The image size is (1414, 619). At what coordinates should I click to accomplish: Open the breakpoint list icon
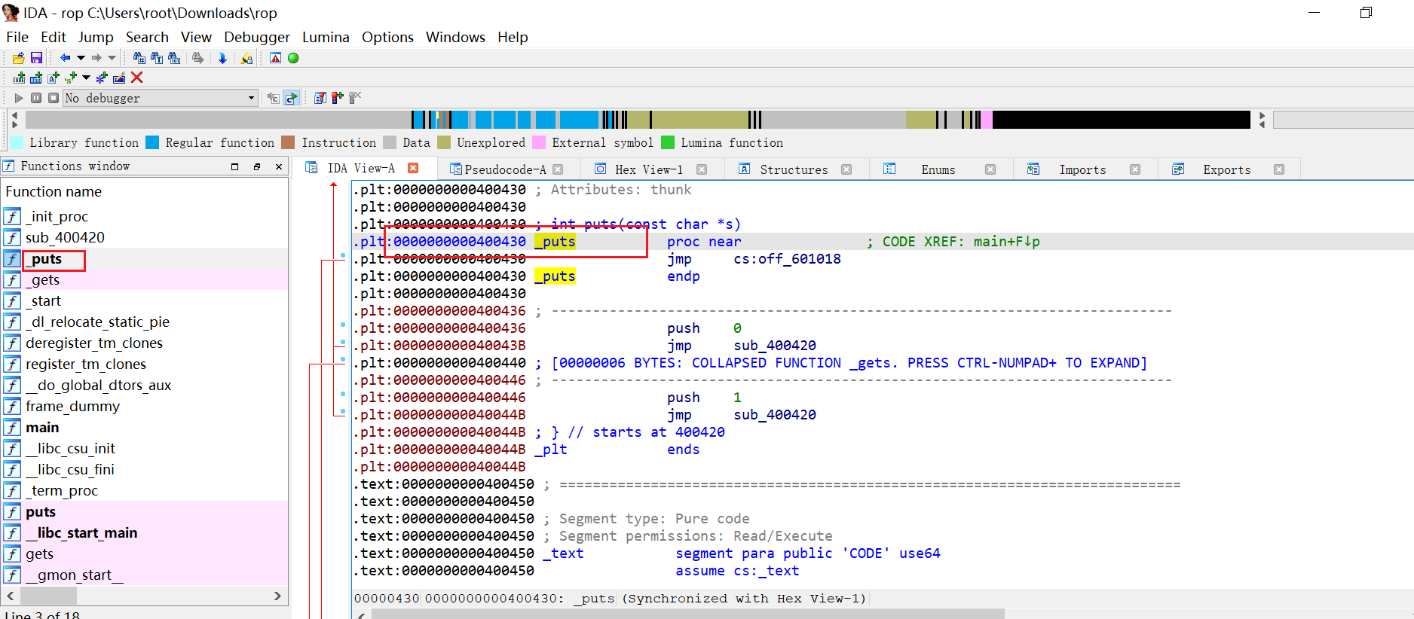pos(320,98)
